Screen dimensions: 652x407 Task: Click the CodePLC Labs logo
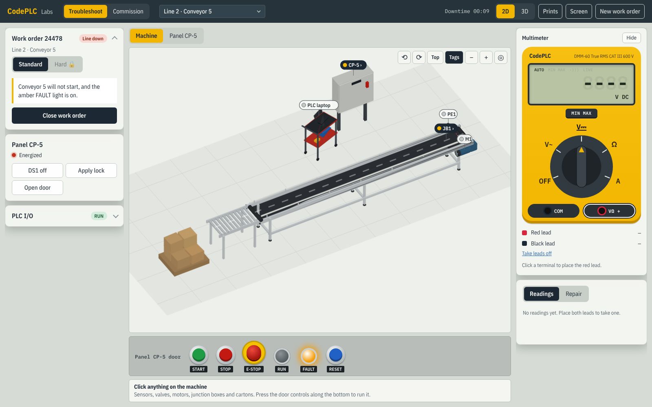[30, 11]
